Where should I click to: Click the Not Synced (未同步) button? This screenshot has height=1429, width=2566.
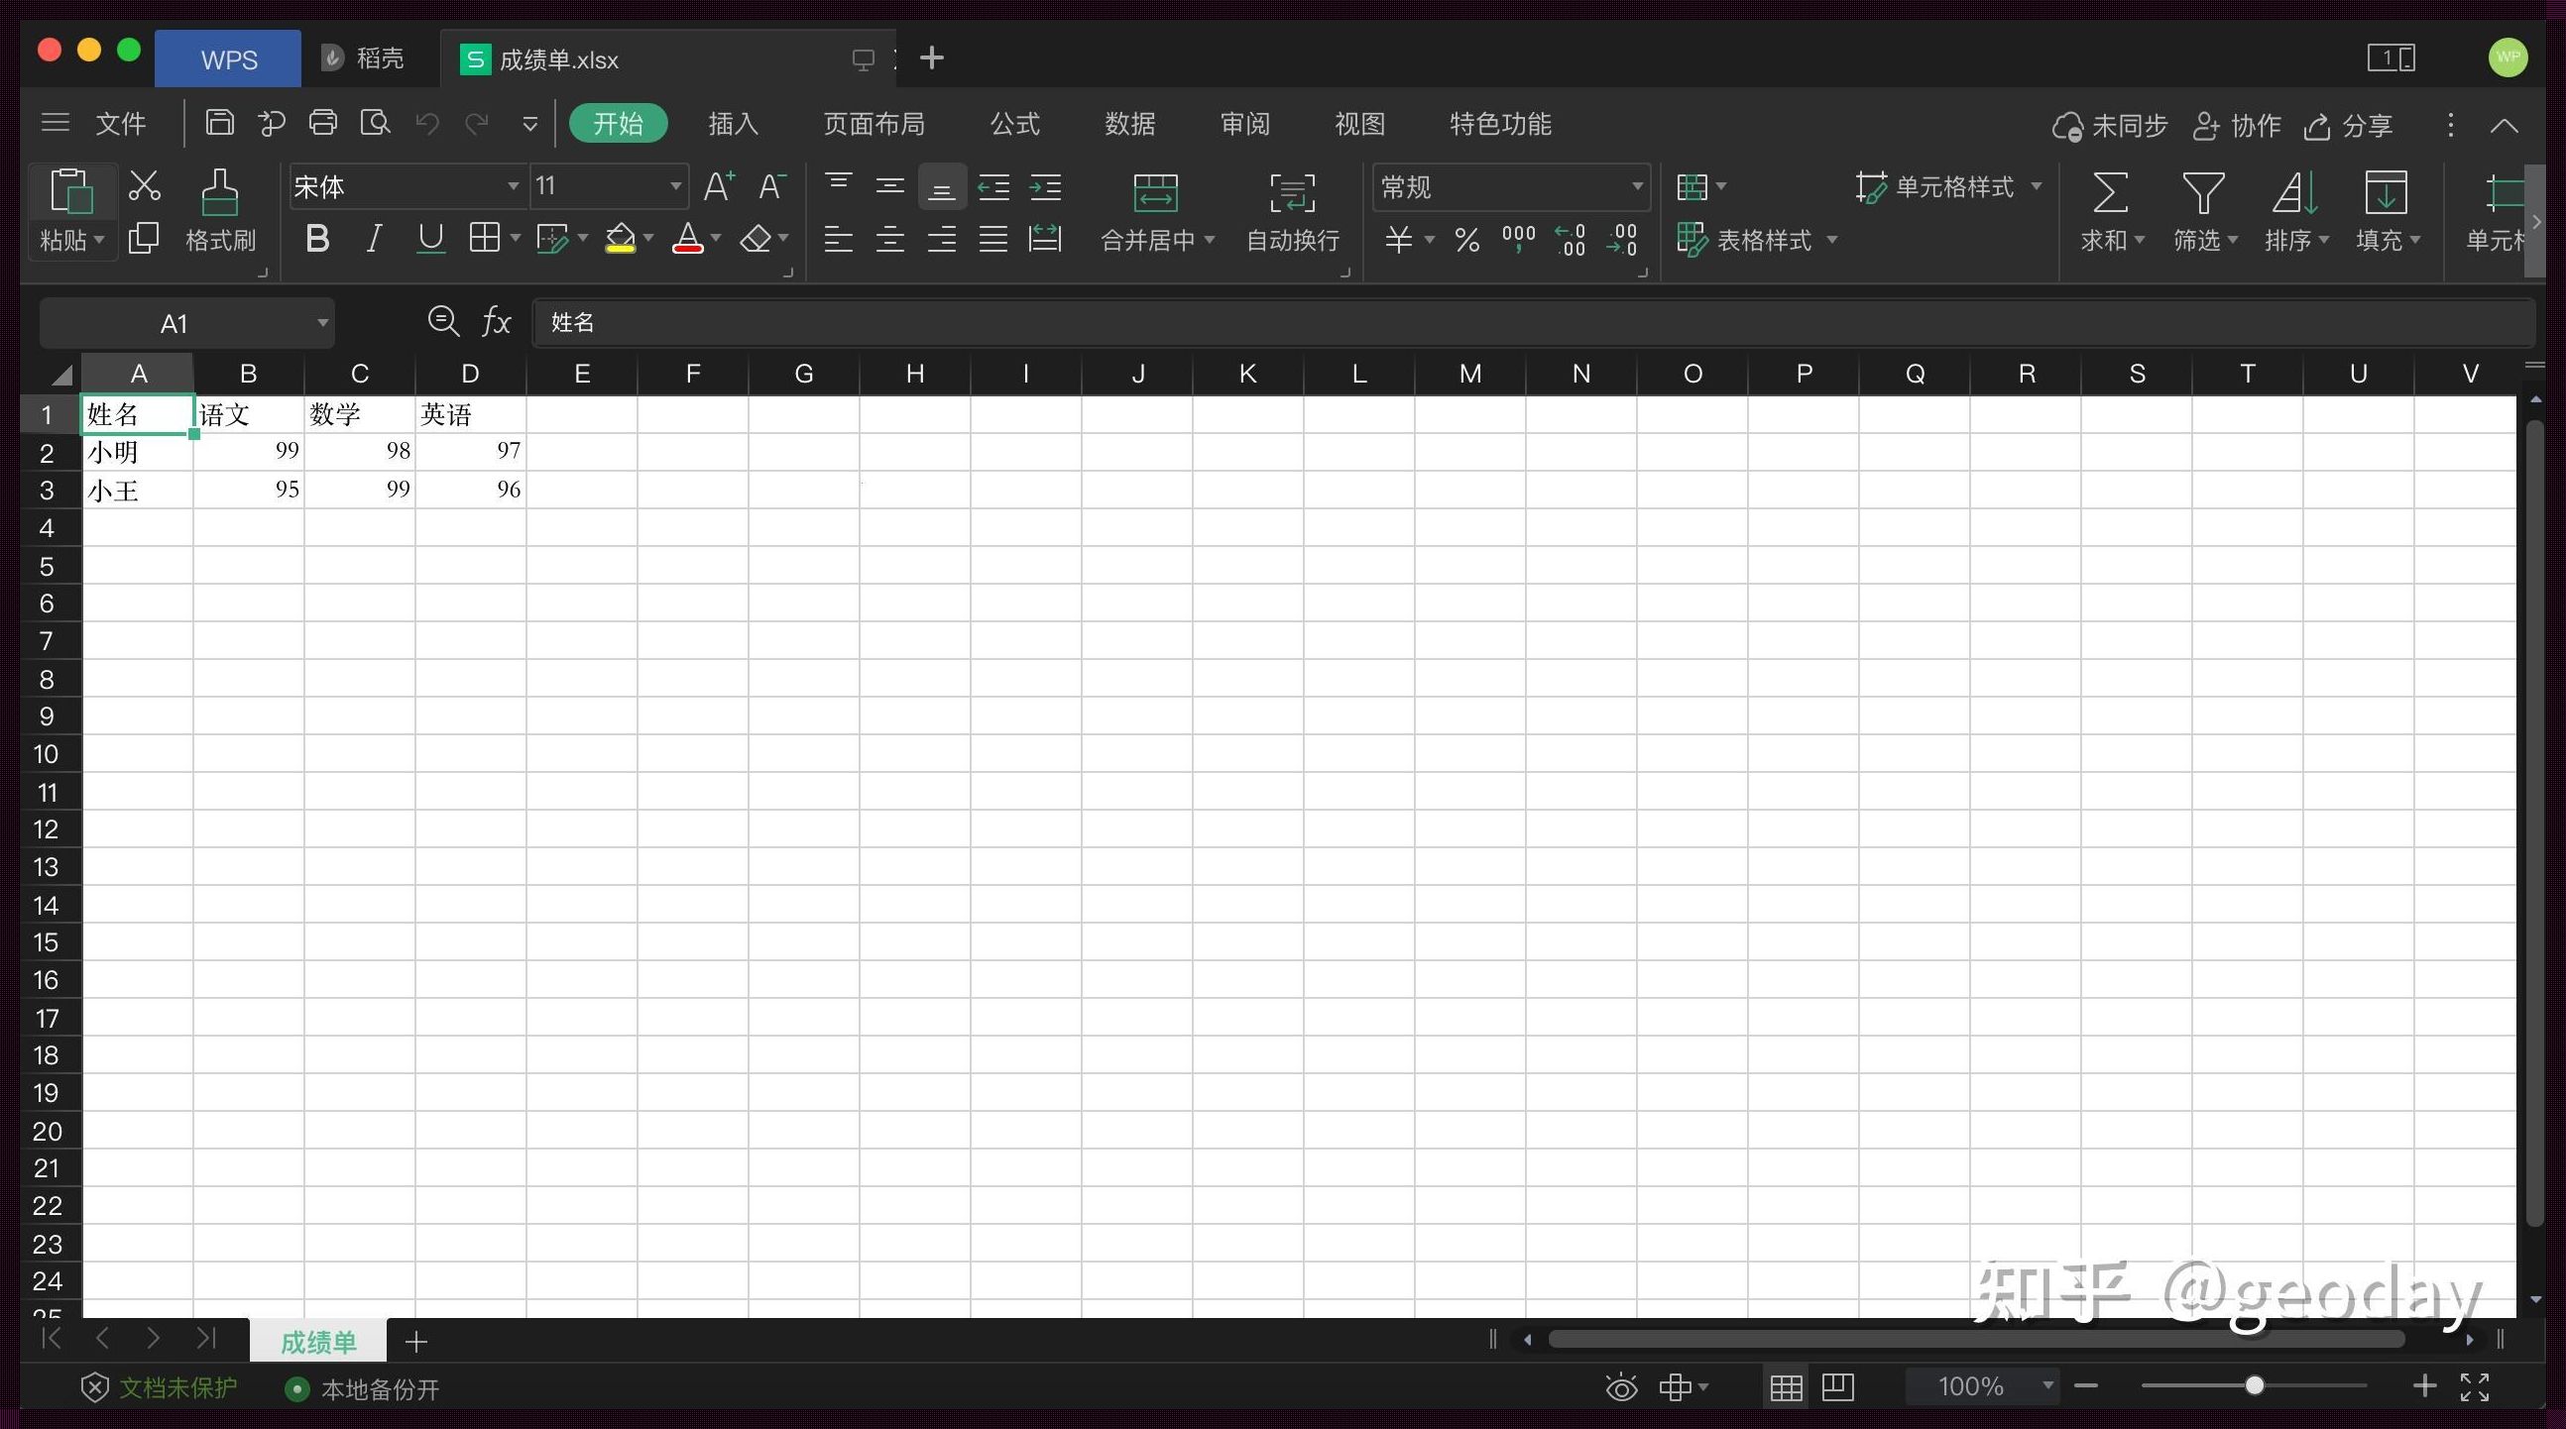click(x=2110, y=126)
